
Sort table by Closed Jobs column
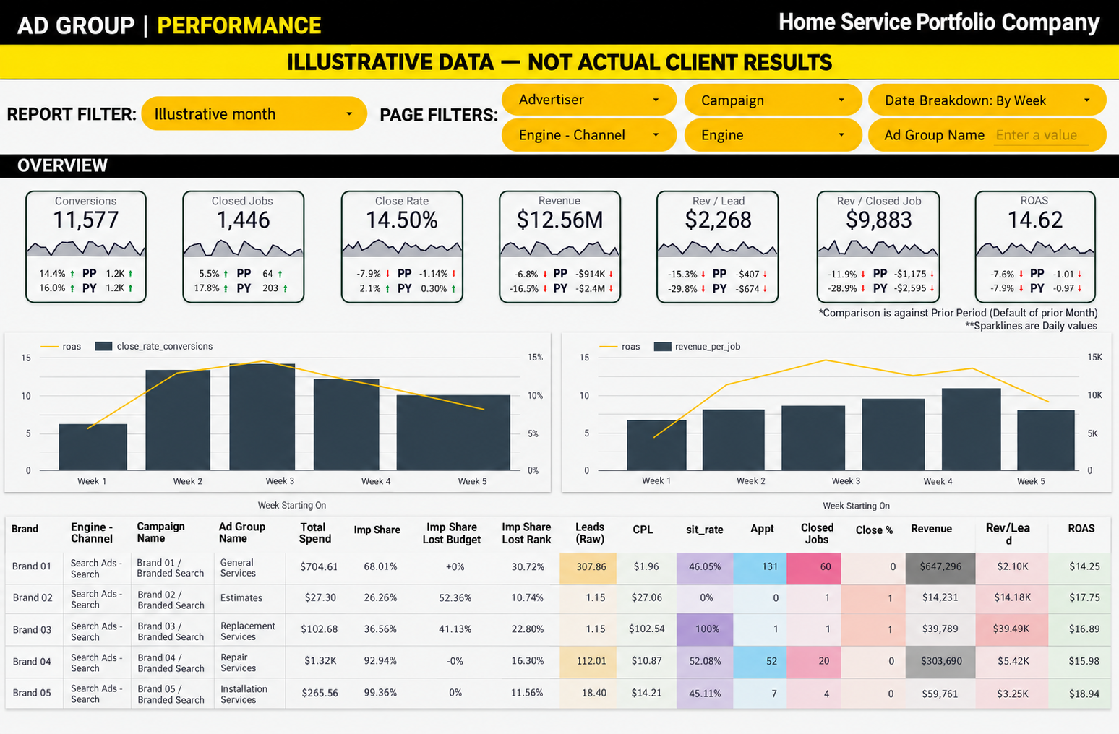click(818, 534)
